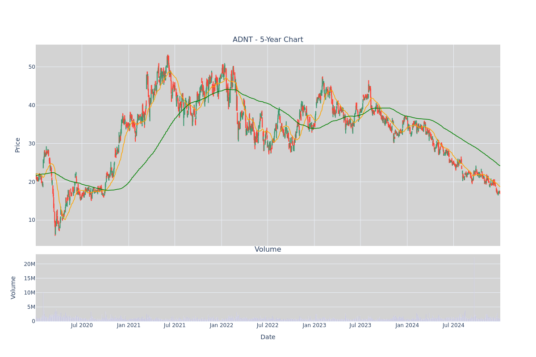Click the 'ADNT - 5-Year Chart' title
Image resolution: width=536 pixels, height=357 pixels.
point(268,40)
